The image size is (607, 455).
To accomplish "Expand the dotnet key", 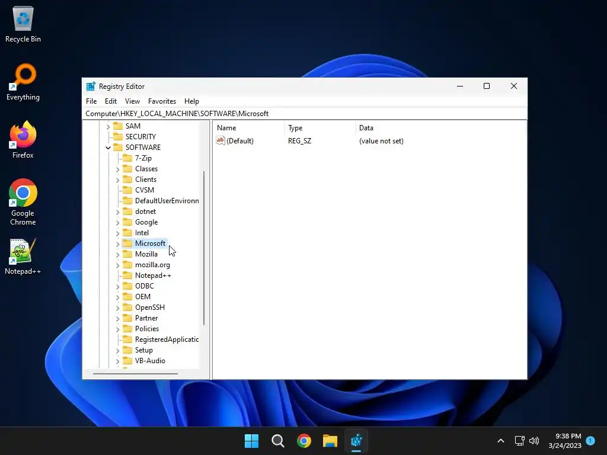I will point(117,212).
